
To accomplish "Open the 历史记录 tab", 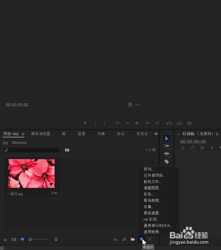I will [x=142, y=134].
